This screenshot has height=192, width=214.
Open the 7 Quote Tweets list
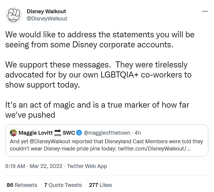(x=63, y=185)
